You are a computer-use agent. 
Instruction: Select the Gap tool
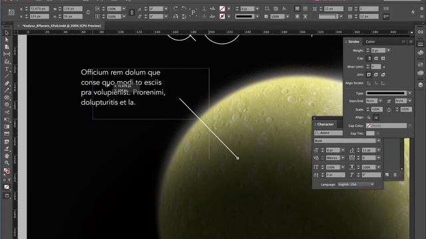click(7, 54)
